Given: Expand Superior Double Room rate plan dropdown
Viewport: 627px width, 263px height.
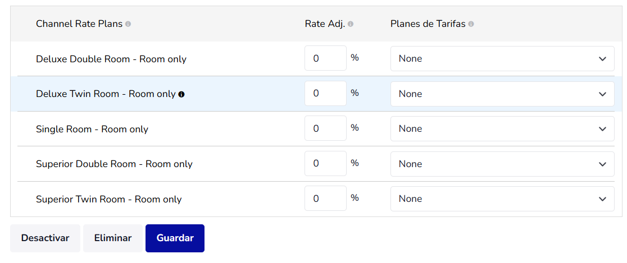Looking at the screenshot, I should (x=502, y=164).
